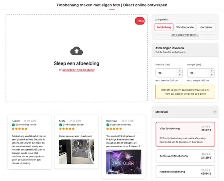Click Krista's five-star rating
Viewport: 224px width, 181px height.
tap(67, 129)
